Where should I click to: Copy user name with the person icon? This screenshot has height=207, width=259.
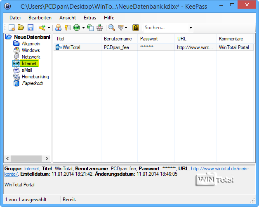click(x=58, y=28)
